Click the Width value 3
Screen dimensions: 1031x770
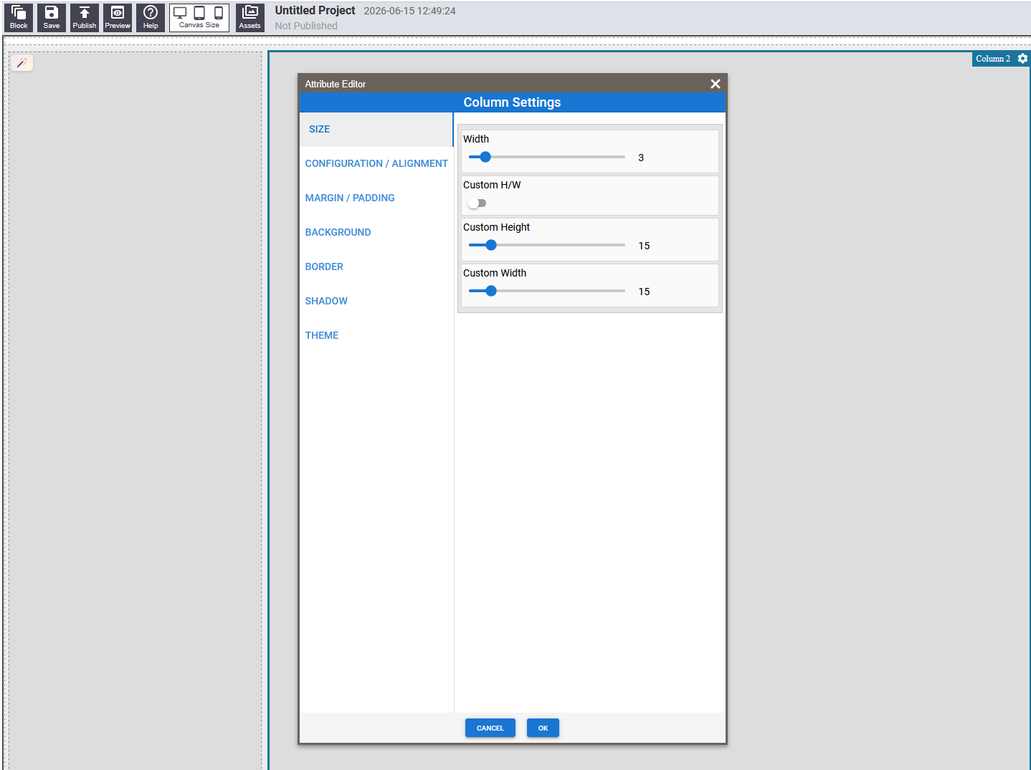[x=641, y=158]
